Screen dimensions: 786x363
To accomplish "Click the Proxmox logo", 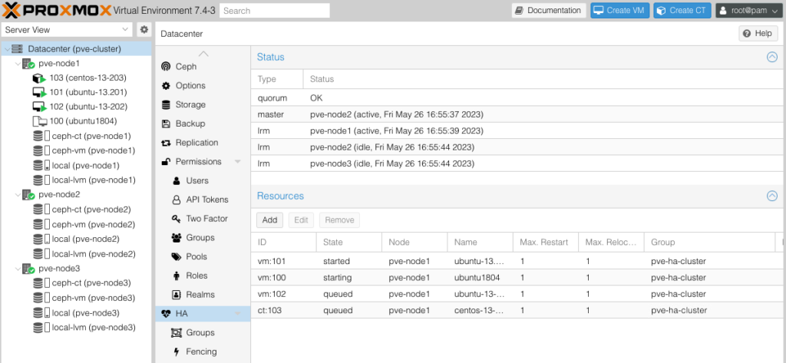I will click(x=57, y=10).
